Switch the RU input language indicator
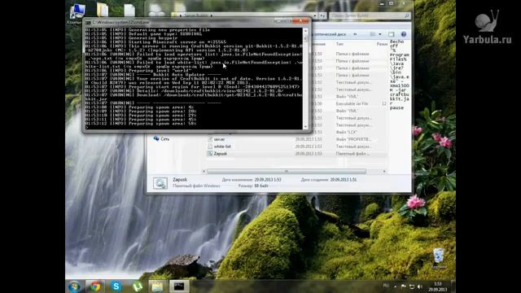The width and height of the screenshot is (521, 293). (x=386, y=286)
